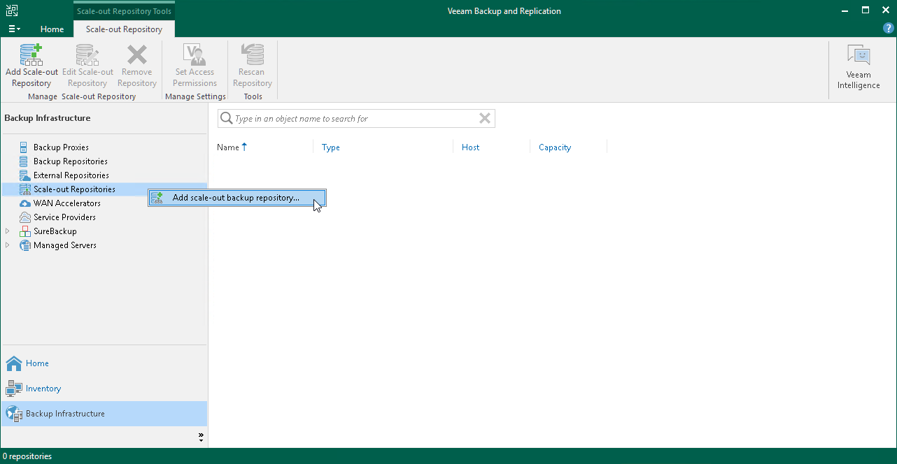This screenshot has height=464, width=897.
Task: Click the SureBackup tree icon
Action: click(x=25, y=231)
